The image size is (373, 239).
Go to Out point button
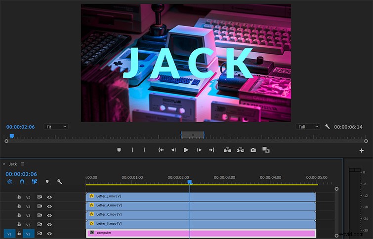click(211, 150)
